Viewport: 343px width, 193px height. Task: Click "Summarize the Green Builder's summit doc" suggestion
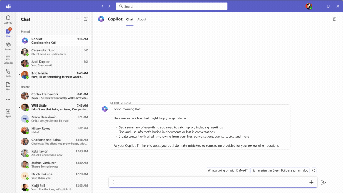coord(280,170)
